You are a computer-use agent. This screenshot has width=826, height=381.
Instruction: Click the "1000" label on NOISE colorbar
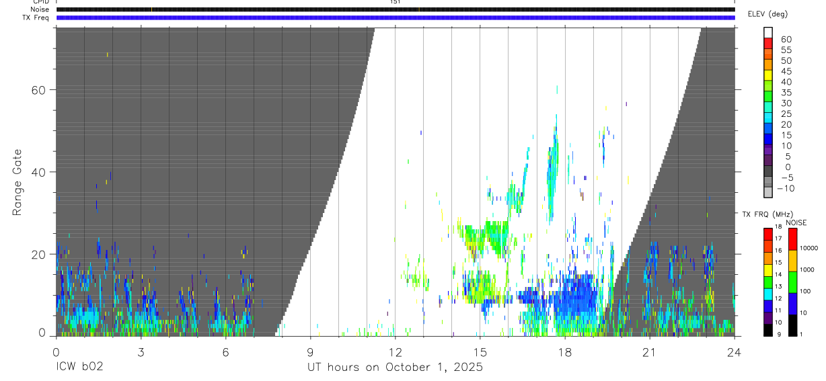pos(807,269)
